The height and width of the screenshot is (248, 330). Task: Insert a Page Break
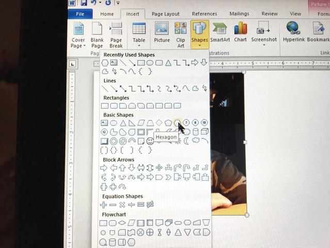(x=116, y=35)
